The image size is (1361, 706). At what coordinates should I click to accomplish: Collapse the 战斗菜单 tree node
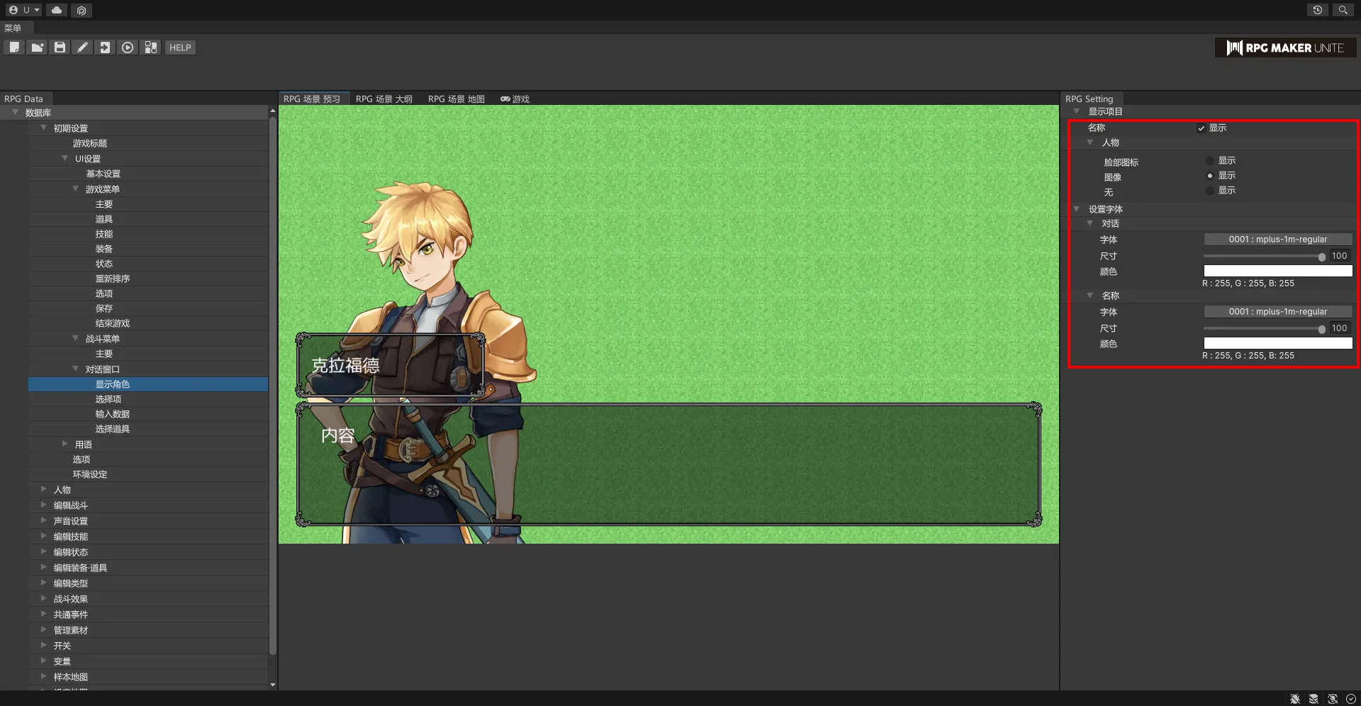(76, 338)
